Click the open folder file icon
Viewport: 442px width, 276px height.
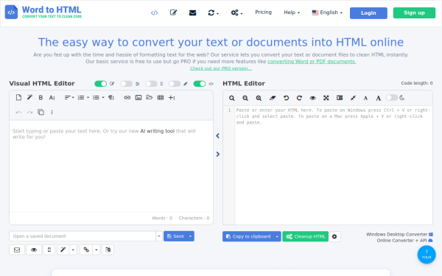tap(150, 97)
